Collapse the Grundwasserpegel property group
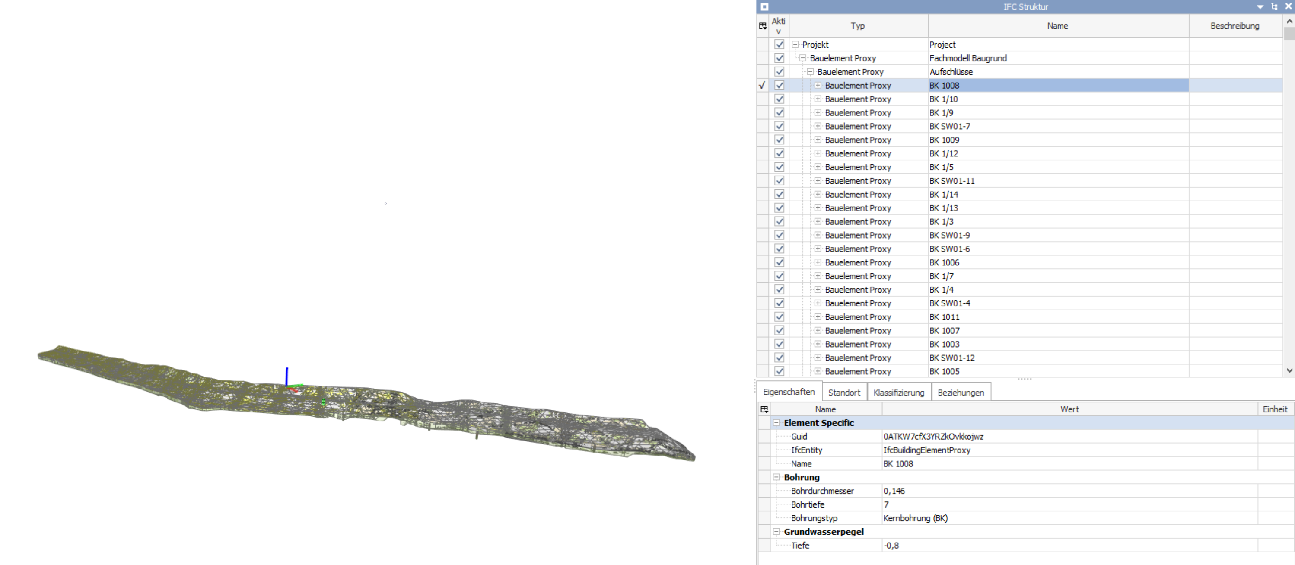 click(x=776, y=531)
